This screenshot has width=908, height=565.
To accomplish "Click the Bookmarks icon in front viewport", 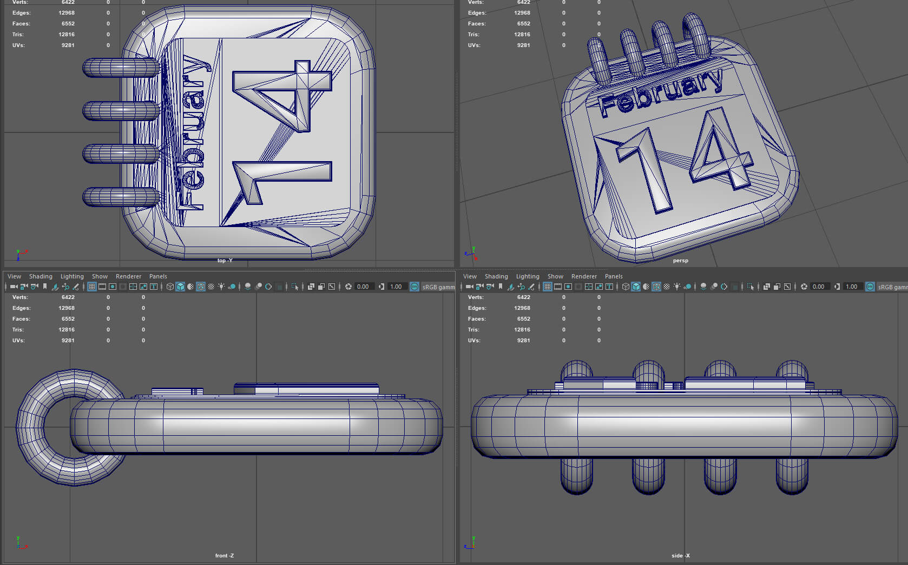I will click(45, 287).
